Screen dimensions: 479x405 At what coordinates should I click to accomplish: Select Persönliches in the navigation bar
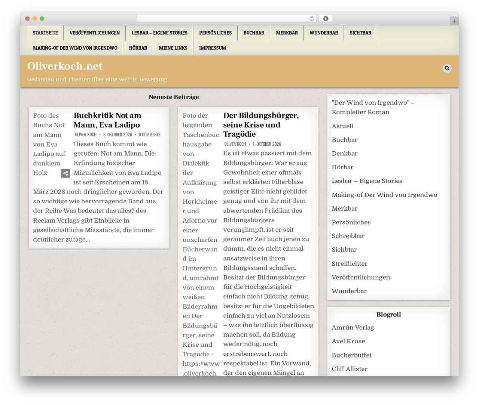coord(216,33)
